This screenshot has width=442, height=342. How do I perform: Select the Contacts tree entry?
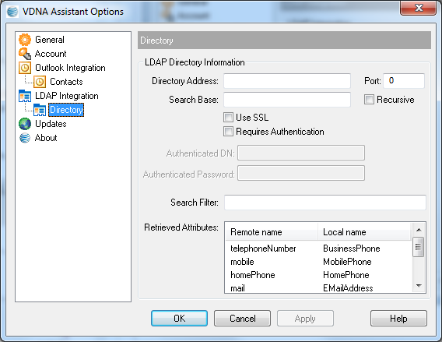[x=66, y=82]
